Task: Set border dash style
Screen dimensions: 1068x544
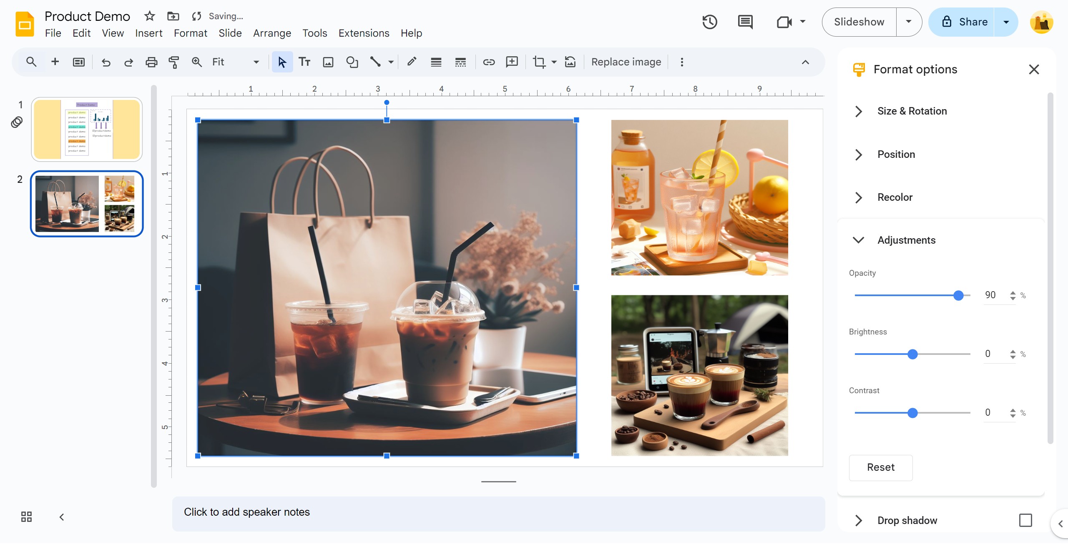Action: [460, 62]
